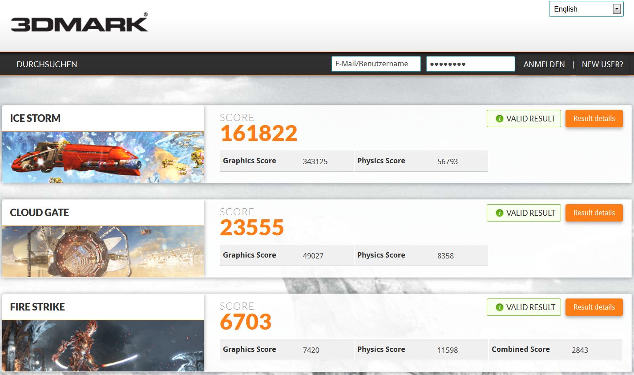Click VALID RESULT badge for Ice Storm

pyautogui.click(x=524, y=119)
